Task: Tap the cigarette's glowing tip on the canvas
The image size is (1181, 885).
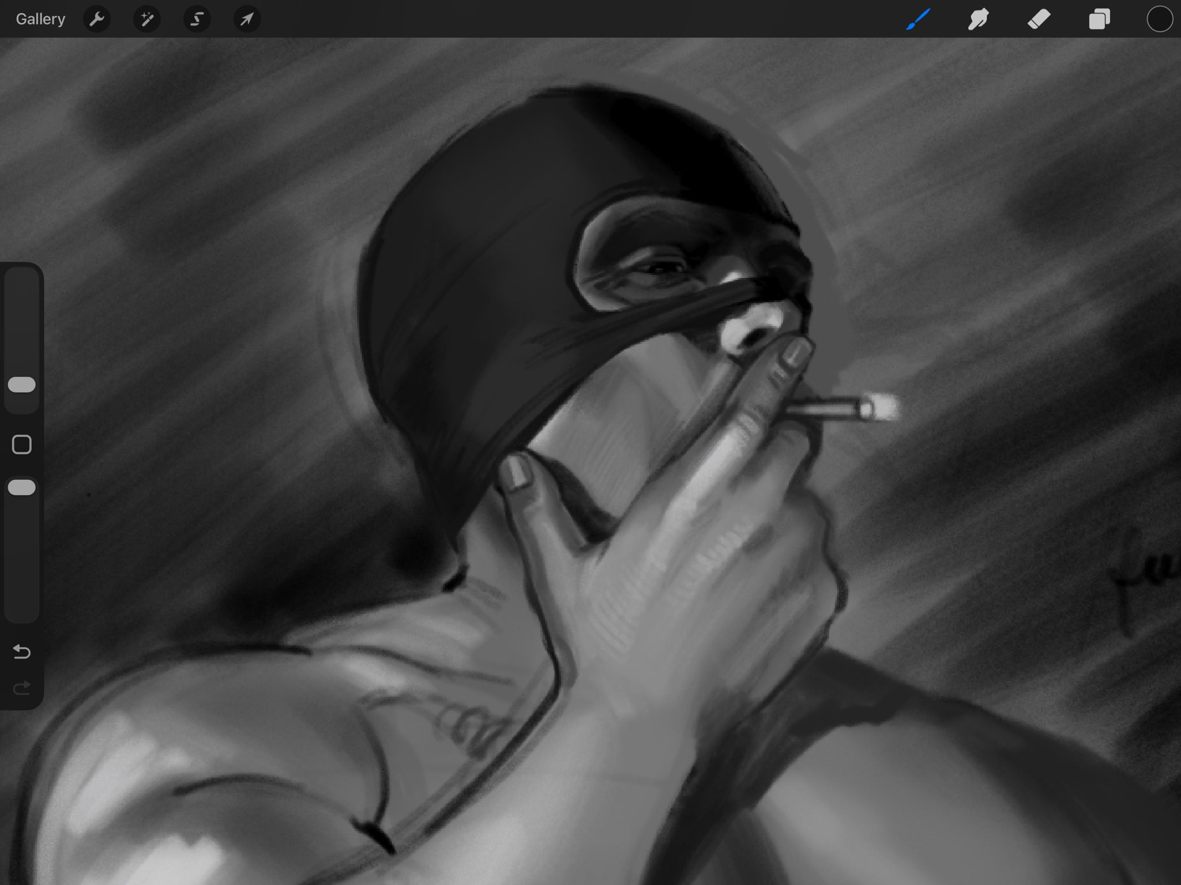Action: click(884, 408)
